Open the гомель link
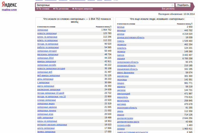198x133 pixels. pyautogui.click(x=121, y=41)
